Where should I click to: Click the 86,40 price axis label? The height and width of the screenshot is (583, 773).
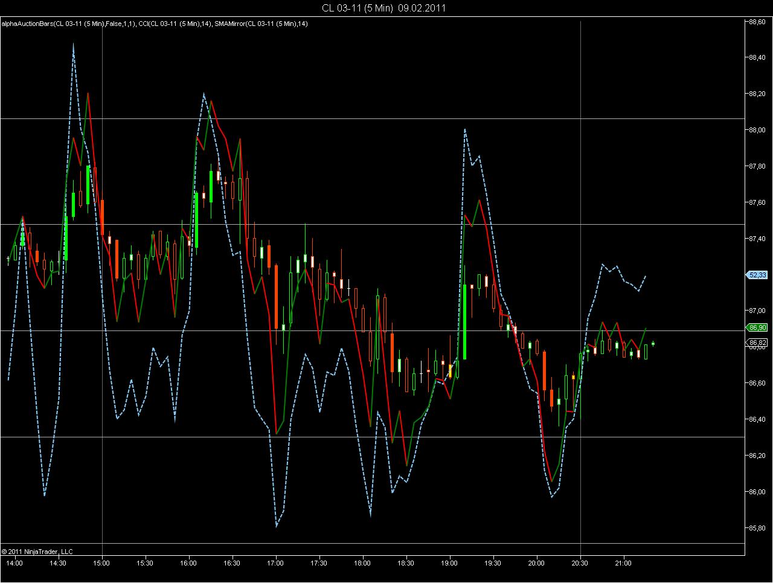(757, 419)
